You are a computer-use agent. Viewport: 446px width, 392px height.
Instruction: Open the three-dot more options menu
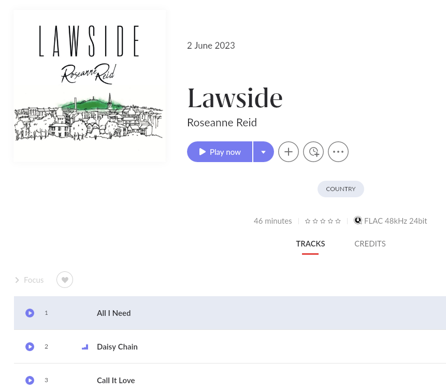coord(338,152)
